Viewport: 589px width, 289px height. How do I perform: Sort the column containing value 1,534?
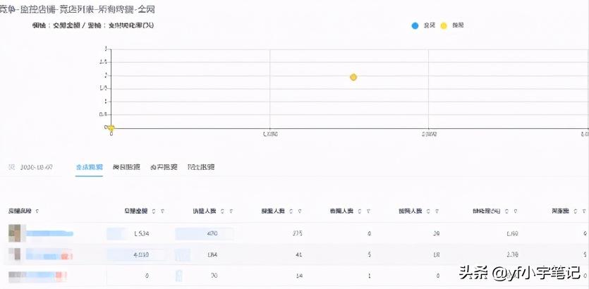click(154, 211)
